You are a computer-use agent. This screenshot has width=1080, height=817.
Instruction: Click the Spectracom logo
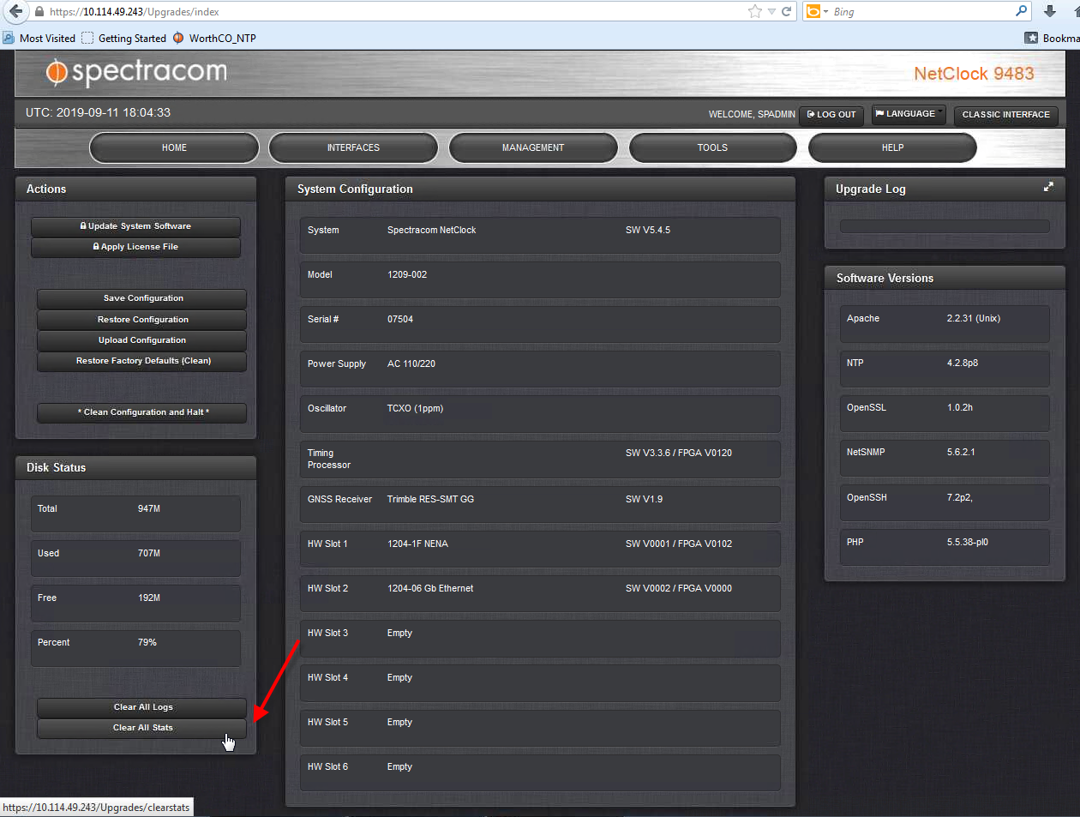[137, 72]
